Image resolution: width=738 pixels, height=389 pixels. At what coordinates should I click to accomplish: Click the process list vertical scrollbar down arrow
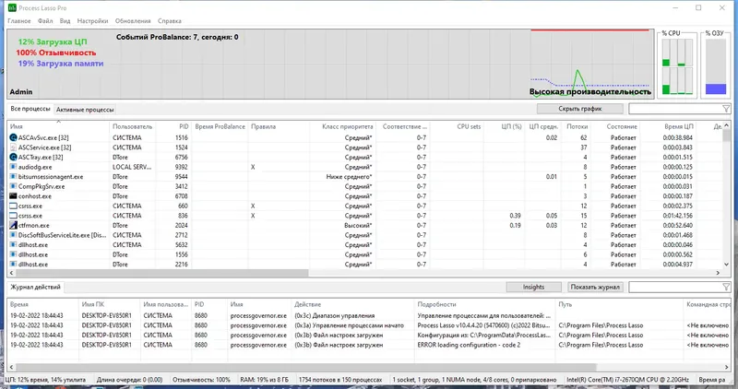coord(726,265)
